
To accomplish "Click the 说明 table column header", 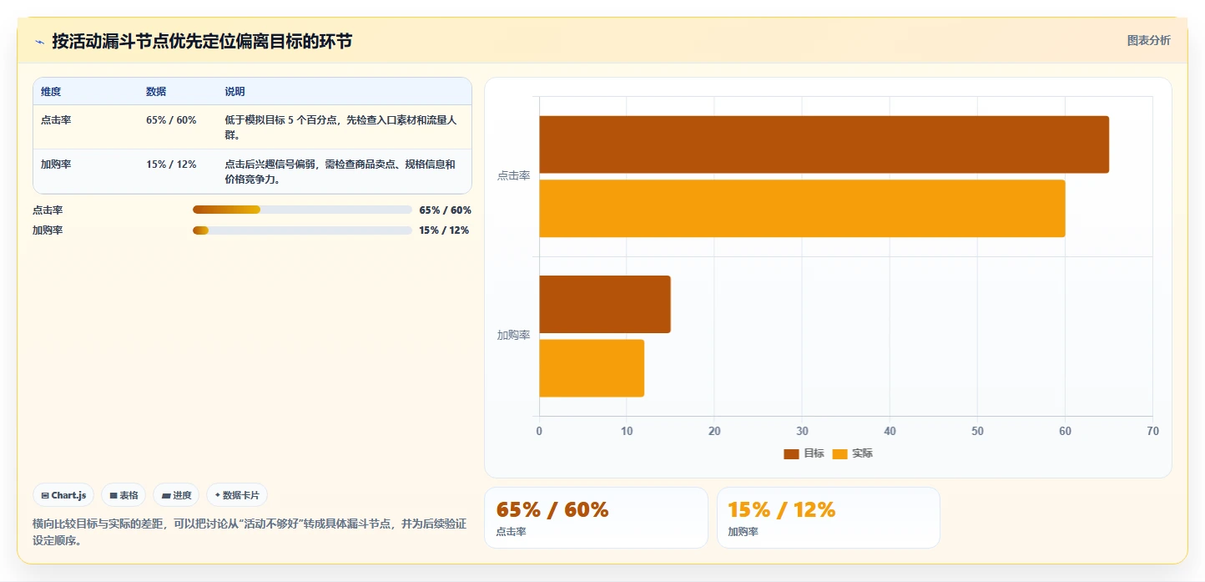I will [x=234, y=92].
